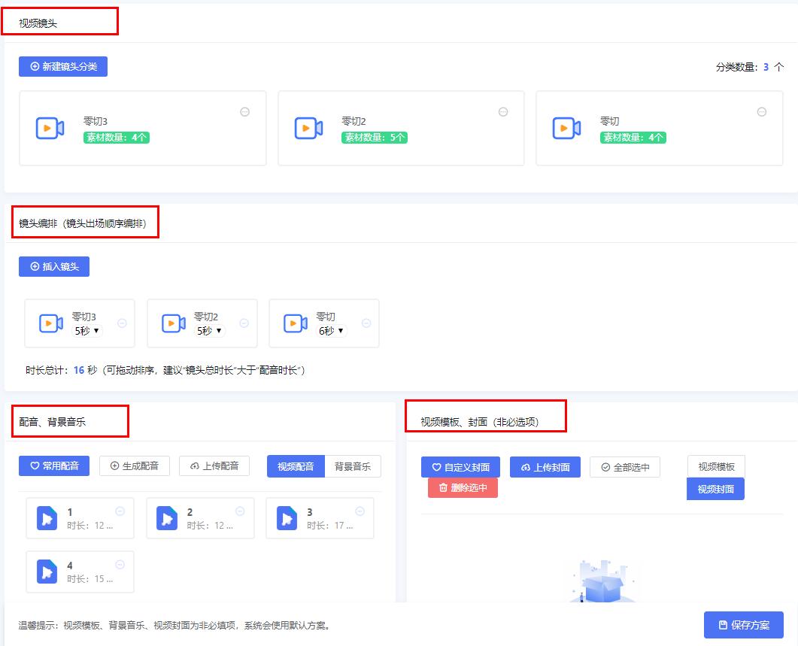Open the 零切 category via its video icon
Image resolution: width=798 pixels, height=646 pixels.
click(x=566, y=128)
